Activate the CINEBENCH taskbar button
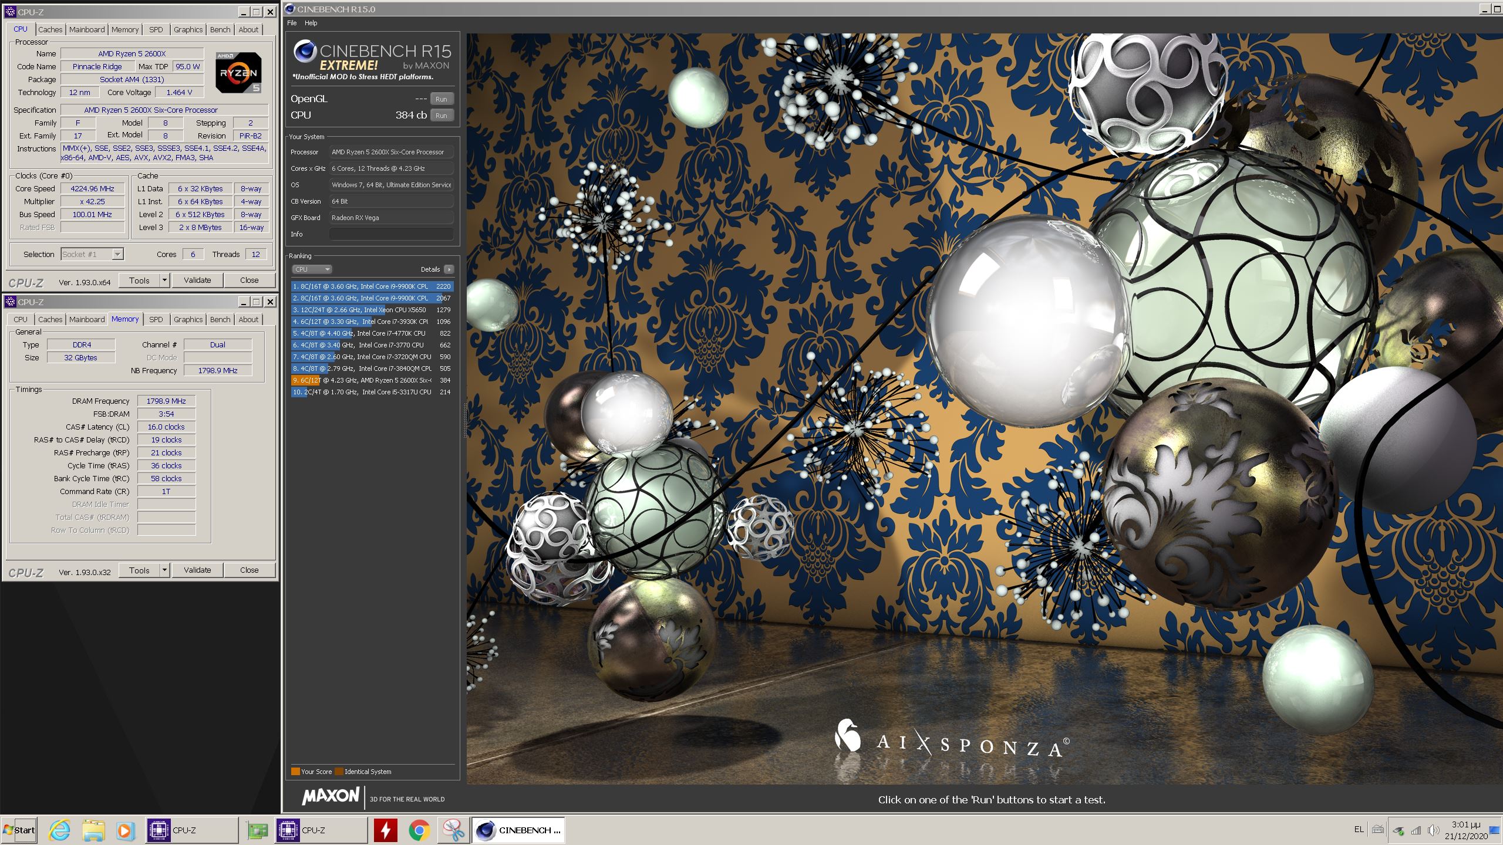The image size is (1503, 845). 518,830
